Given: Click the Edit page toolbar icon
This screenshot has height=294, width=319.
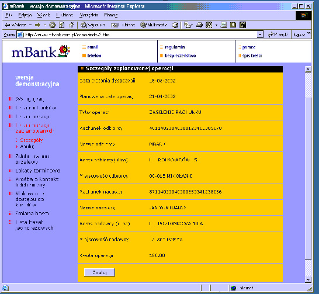Looking at the screenshot, I should [209, 25].
